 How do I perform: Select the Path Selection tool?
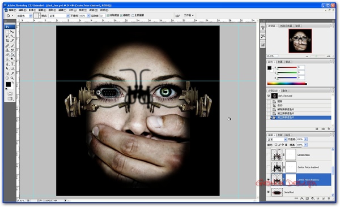coord(7,68)
